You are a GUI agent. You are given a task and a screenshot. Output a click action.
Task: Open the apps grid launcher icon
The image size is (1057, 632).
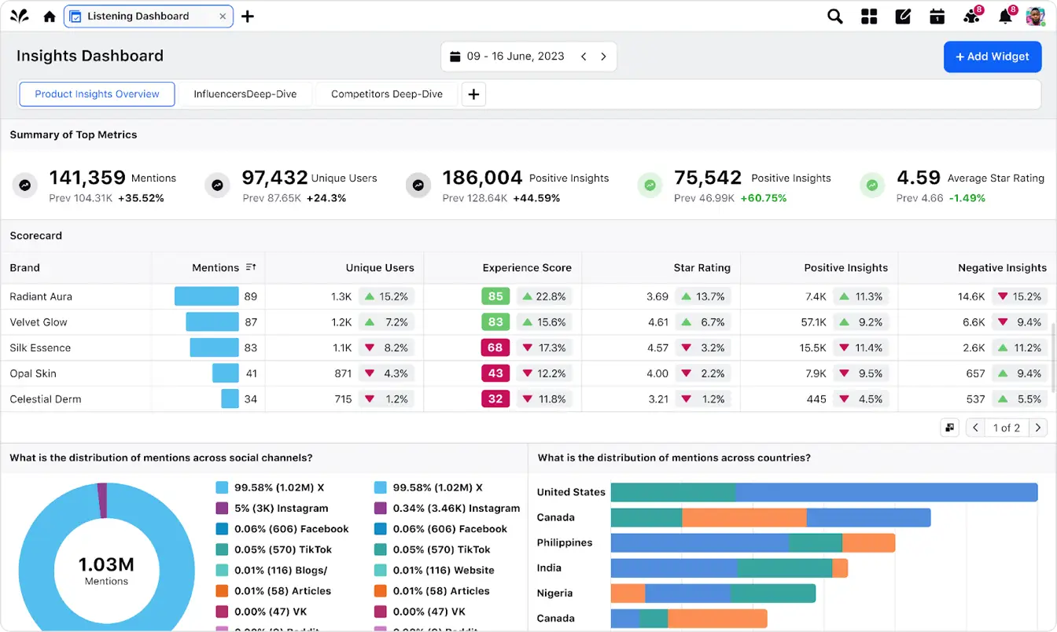[869, 16]
